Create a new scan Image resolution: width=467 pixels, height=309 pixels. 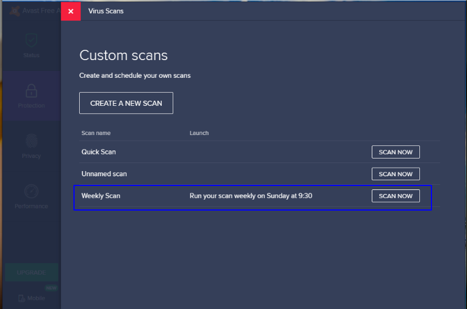click(x=126, y=103)
